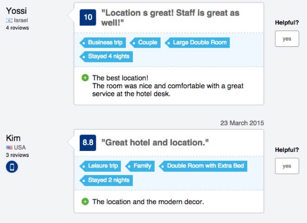Select the Couple tag
Viewport: 307px width, 223px height.
point(145,42)
